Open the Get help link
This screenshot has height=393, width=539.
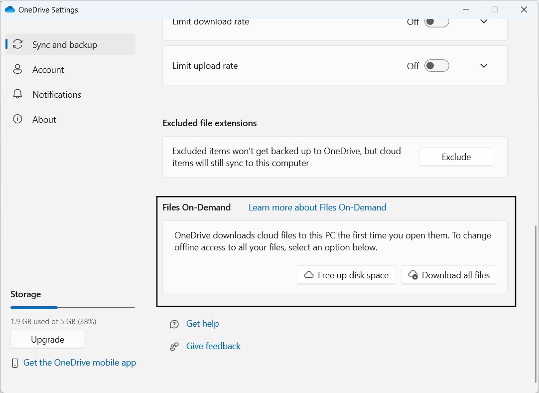pos(202,324)
